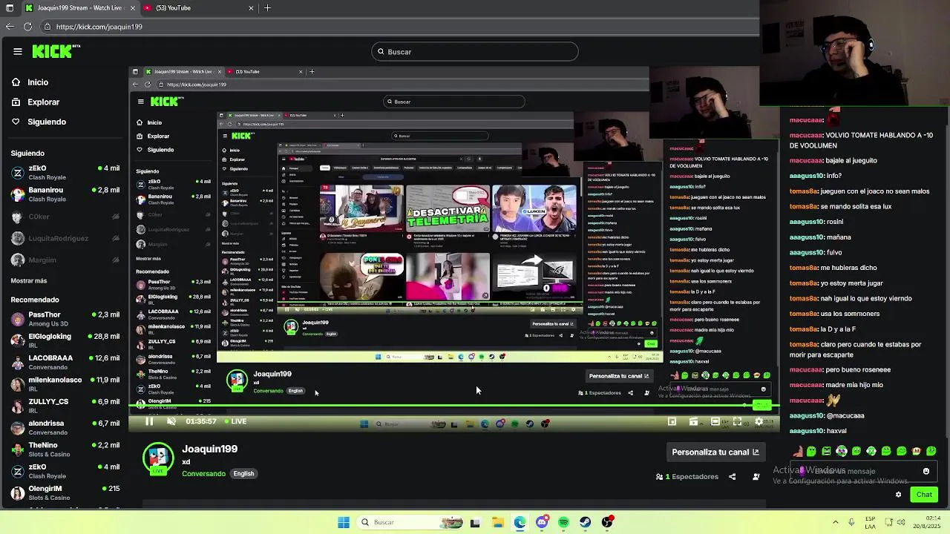Click the English language tag
Screen dimensions: 950x534
point(243,473)
